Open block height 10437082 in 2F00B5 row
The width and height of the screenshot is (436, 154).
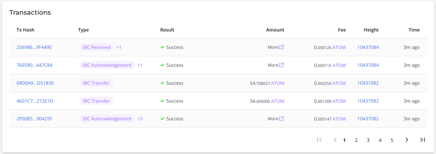click(368, 119)
